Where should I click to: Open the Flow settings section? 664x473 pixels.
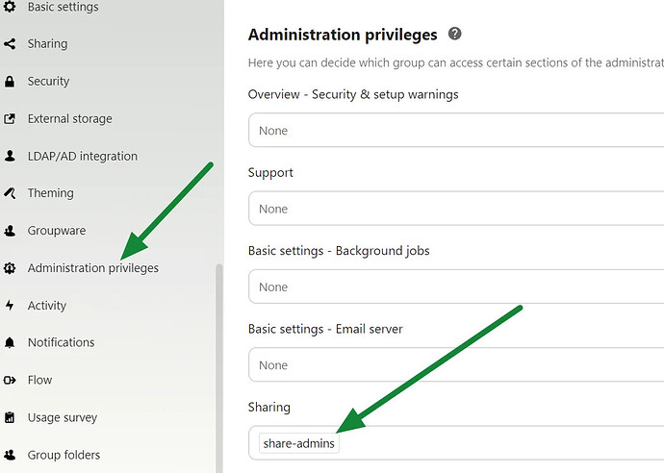pyautogui.click(x=39, y=380)
